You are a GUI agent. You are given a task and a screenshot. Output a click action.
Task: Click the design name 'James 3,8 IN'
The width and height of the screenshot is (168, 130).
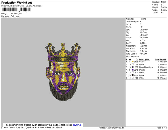[17, 13]
